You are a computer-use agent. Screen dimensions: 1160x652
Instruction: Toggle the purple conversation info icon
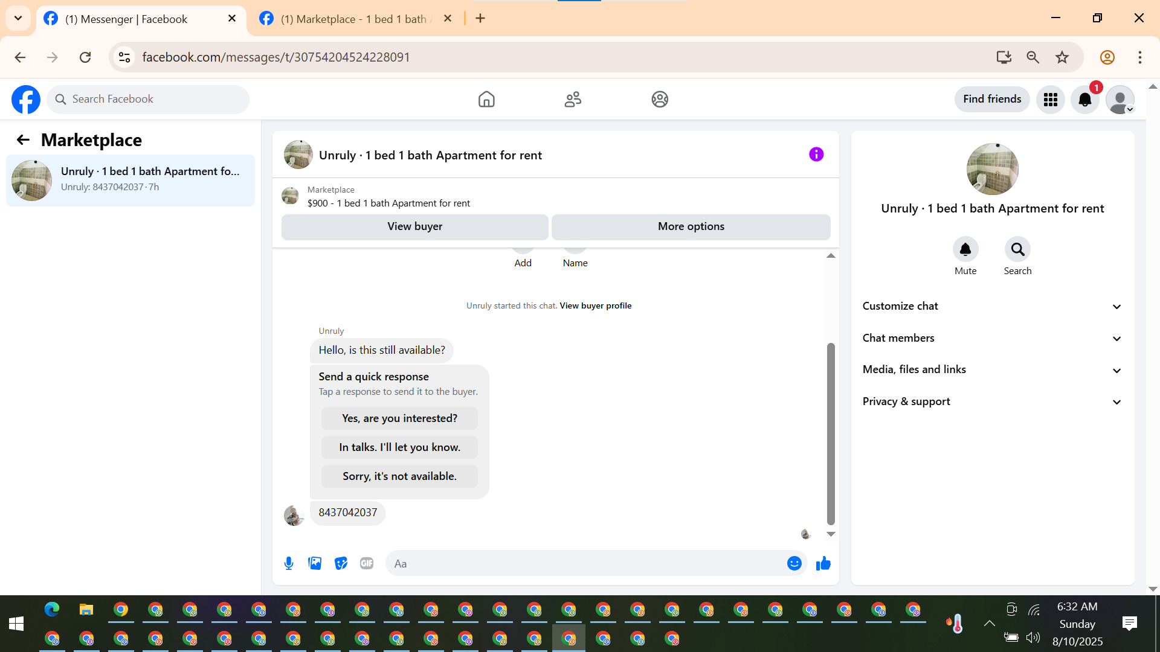pos(816,155)
